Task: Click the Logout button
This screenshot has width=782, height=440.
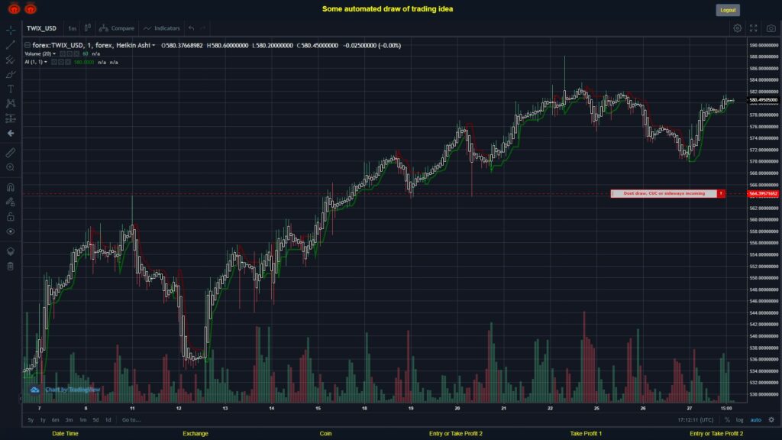Action: pyautogui.click(x=728, y=10)
